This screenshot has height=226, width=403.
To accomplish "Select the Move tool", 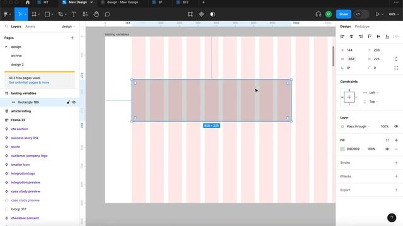I will [20, 14].
